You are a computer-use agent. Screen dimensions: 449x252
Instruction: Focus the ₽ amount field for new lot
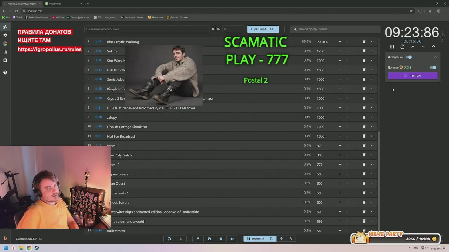233,29
